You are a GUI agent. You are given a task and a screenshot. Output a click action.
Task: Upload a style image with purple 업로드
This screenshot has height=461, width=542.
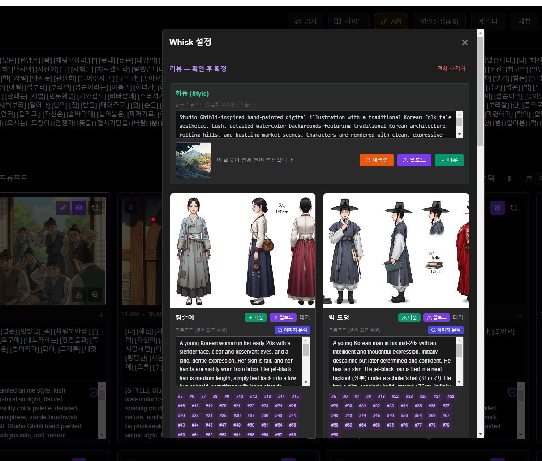414,160
